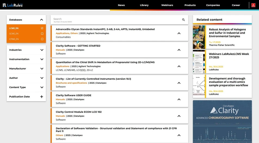
Task: Click the Industries filter label
Action: [15, 50]
